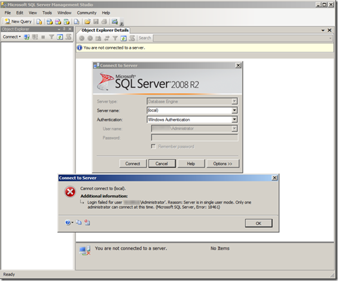338x281 pixels.
Task: Click the Password input field
Action: [195, 137]
